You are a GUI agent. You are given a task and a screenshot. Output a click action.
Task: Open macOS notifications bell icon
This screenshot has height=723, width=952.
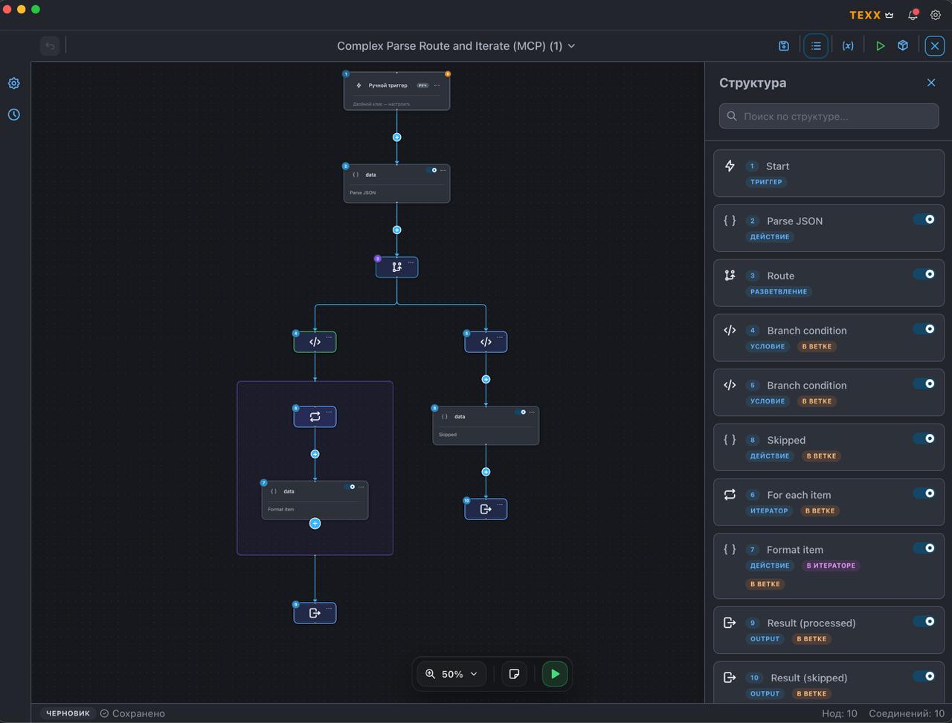point(912,14)
